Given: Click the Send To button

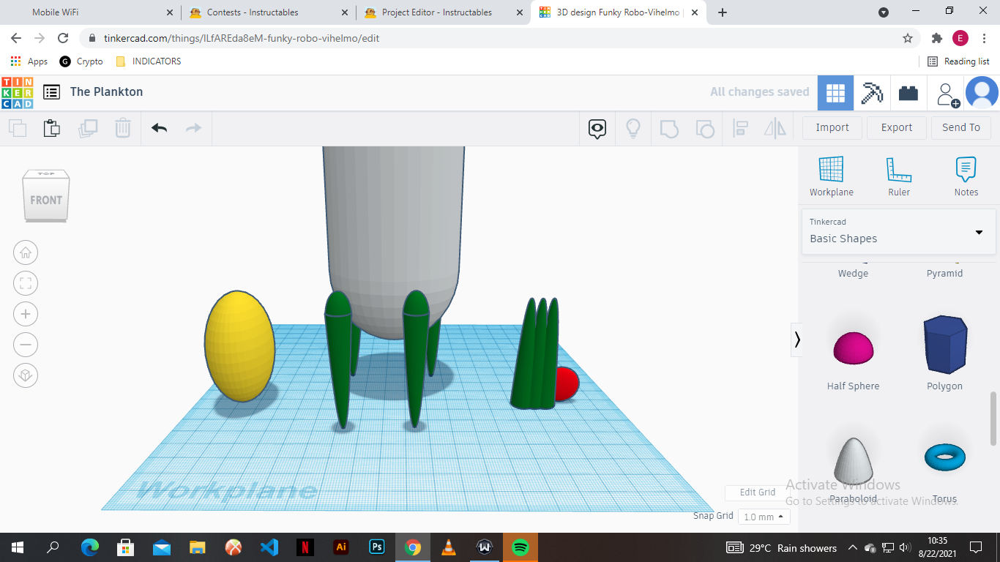Looking at the screenshot, I should click(961, 127).
